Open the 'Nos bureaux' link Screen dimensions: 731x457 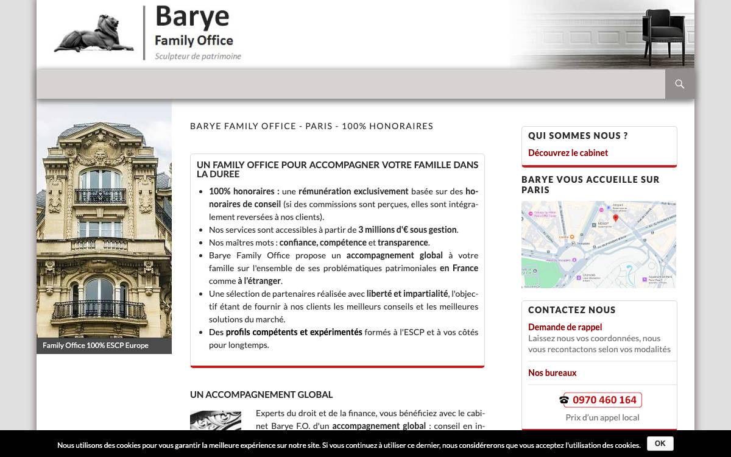coord(552,373)
